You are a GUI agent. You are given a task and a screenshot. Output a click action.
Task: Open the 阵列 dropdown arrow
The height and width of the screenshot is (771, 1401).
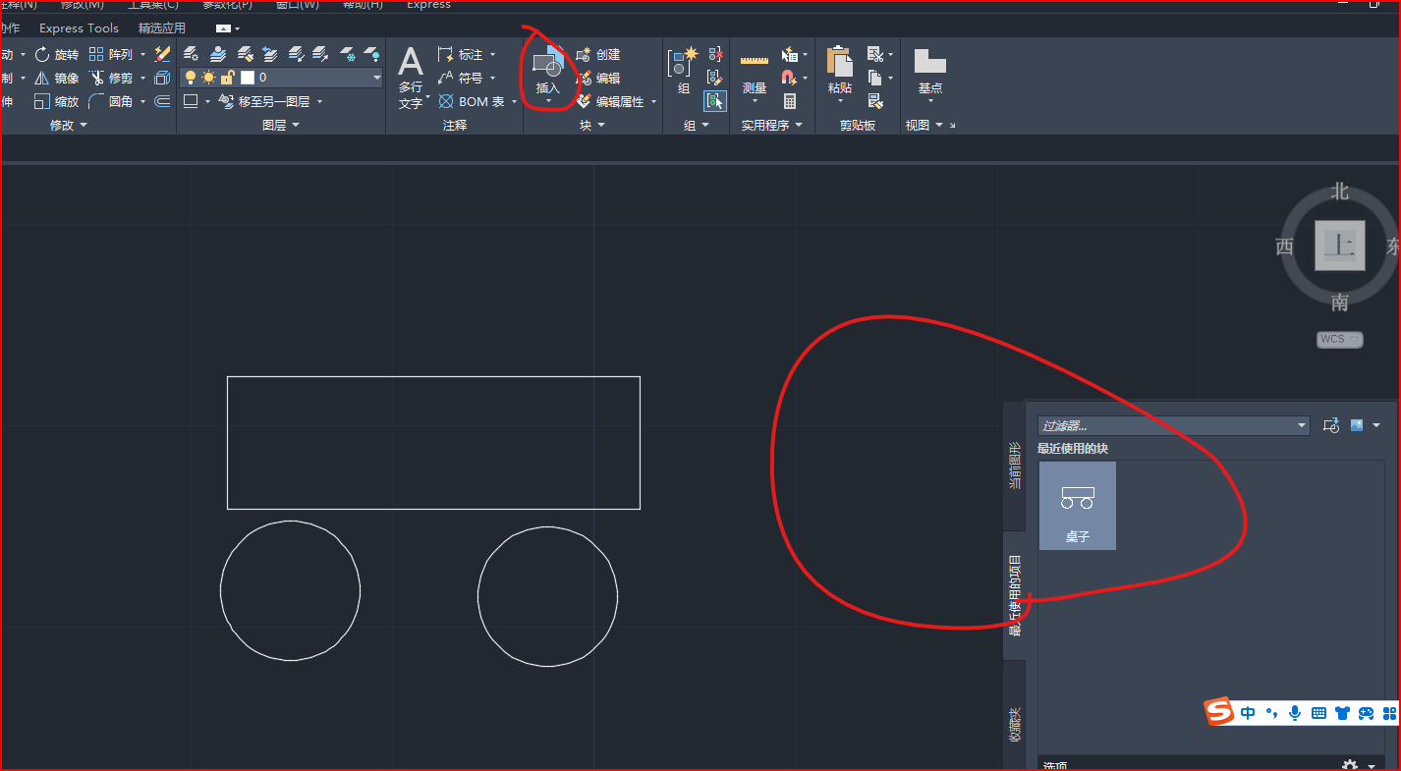(x=142, y=54)
